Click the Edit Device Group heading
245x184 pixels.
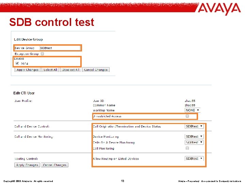click(29, 40)
